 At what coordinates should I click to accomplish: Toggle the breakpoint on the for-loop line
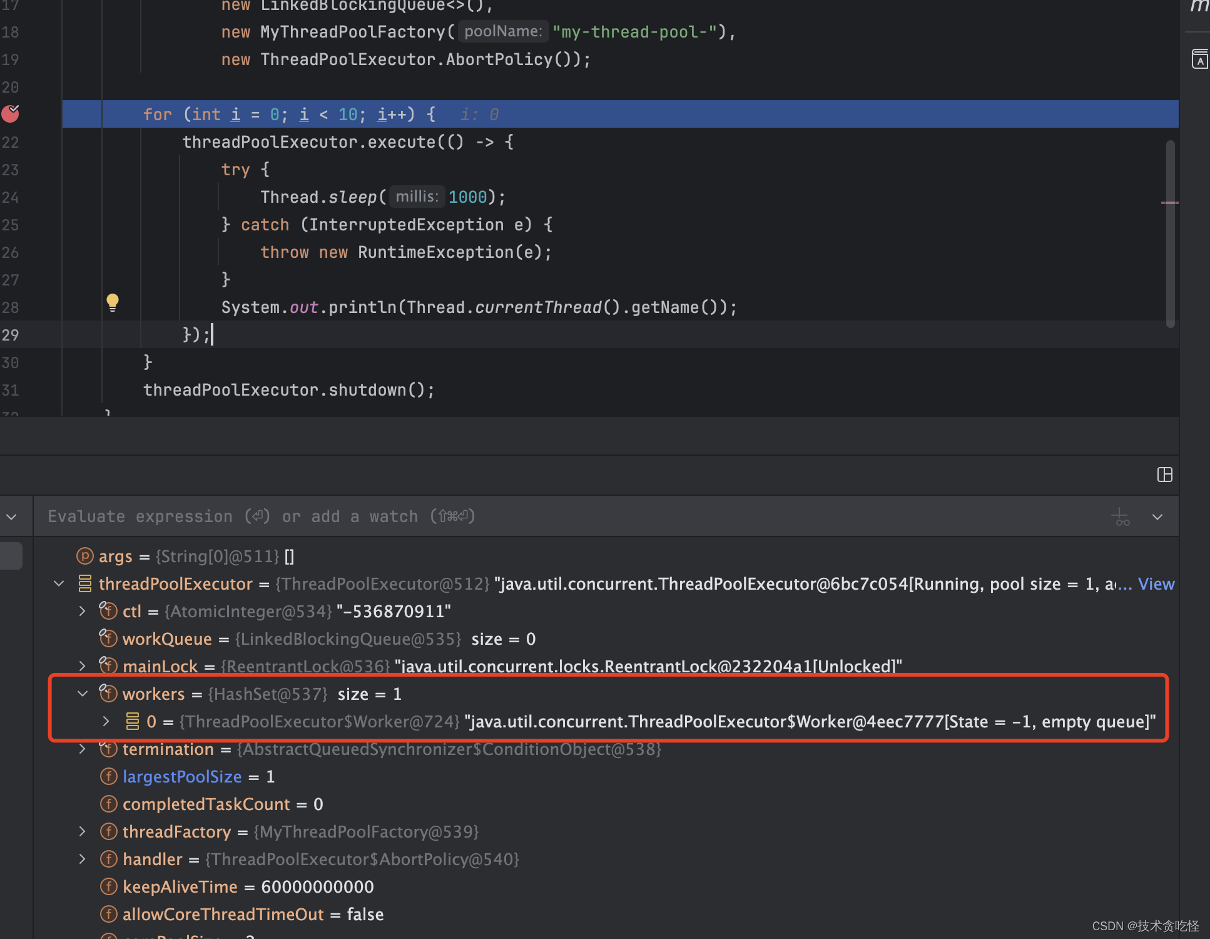pos(11,114)
